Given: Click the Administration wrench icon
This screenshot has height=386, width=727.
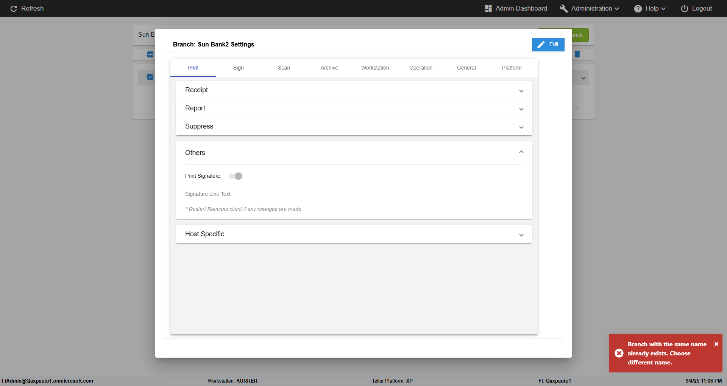Looking at the screenshot, I should (563, 9).
